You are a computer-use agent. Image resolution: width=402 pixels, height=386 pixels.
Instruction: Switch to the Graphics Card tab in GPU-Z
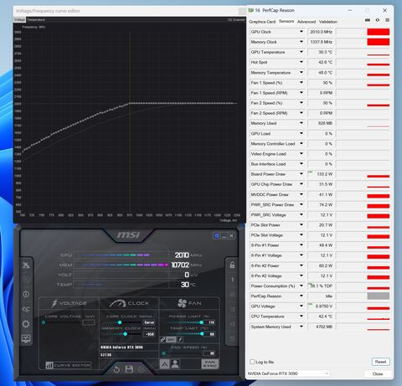click(262, 22)
